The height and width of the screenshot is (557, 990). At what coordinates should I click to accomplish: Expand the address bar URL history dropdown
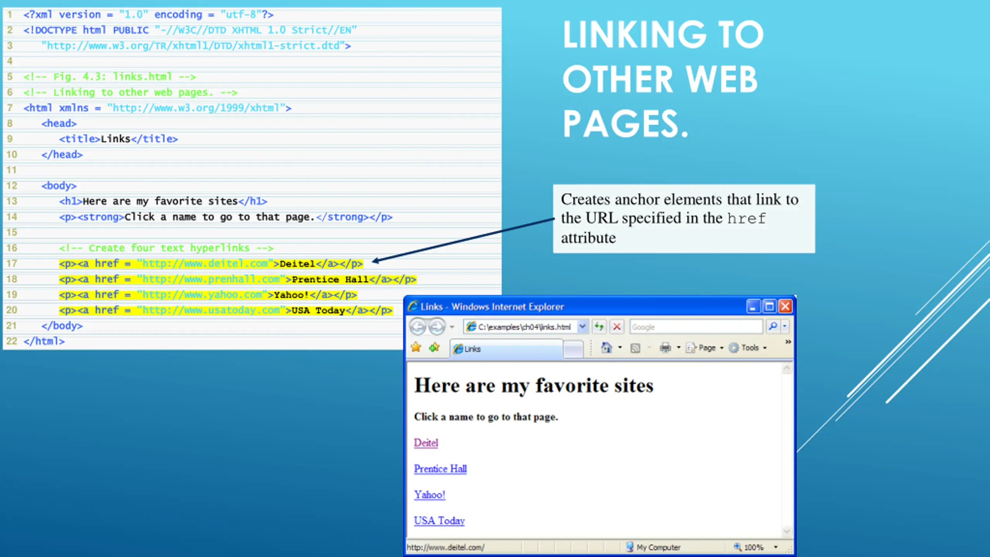pyautogui.click(x=582, y=327)
